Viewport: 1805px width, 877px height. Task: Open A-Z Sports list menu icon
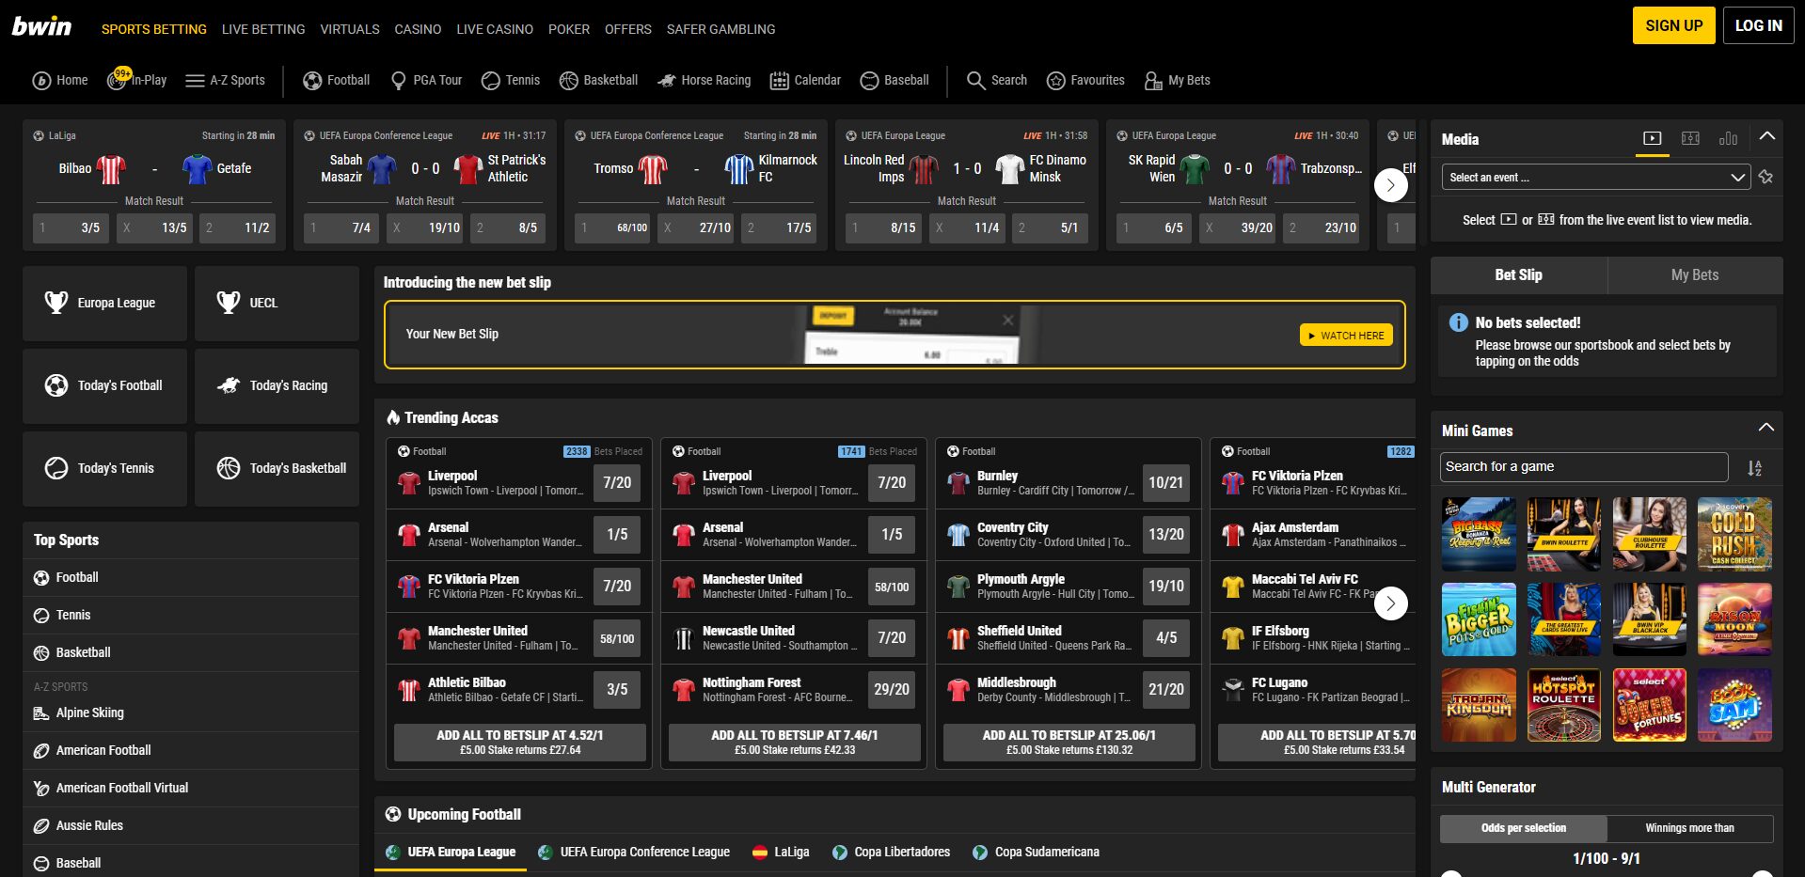[x=195, y=81]
